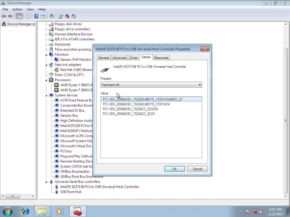290x217 pixels.
Task: Open the Property dropdown showing Hardware Ids
Action: coord(151,85)
